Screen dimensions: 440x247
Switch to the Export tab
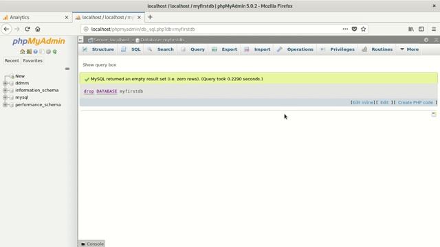pyautogui.click(x=225, y=49)
